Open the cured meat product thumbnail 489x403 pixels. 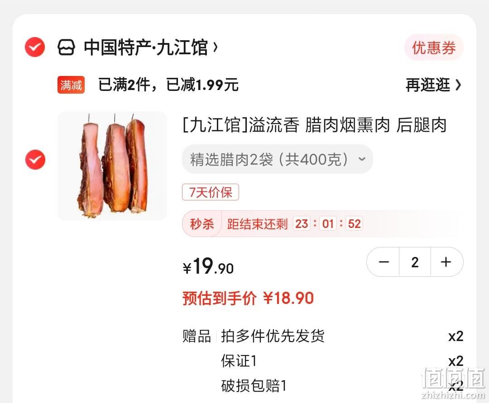112,166
